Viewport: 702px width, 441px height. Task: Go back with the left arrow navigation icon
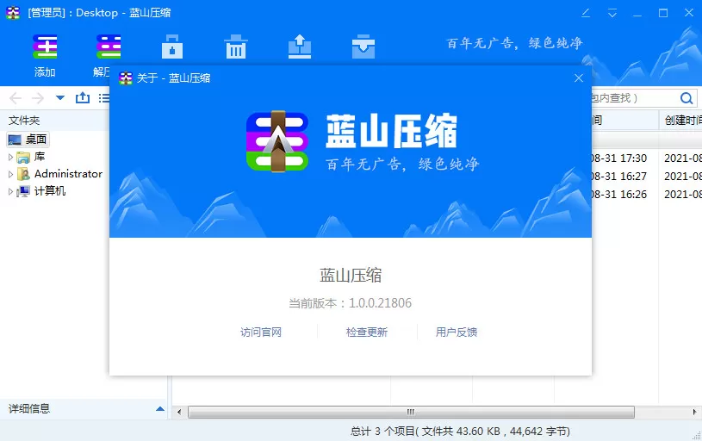pyautogui.click(x=16, y=98)
